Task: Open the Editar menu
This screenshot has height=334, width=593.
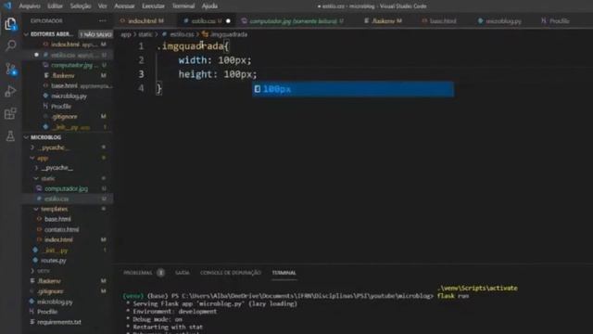Action: (x=56, y=6)
